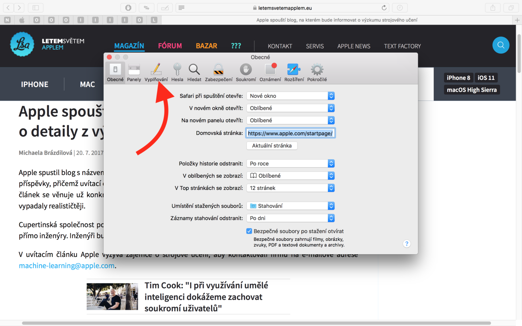The width and height of the screenshot is (522, 326).
Task: Click the horizontal scrollbar at page bottom
Action: point(256,323)
